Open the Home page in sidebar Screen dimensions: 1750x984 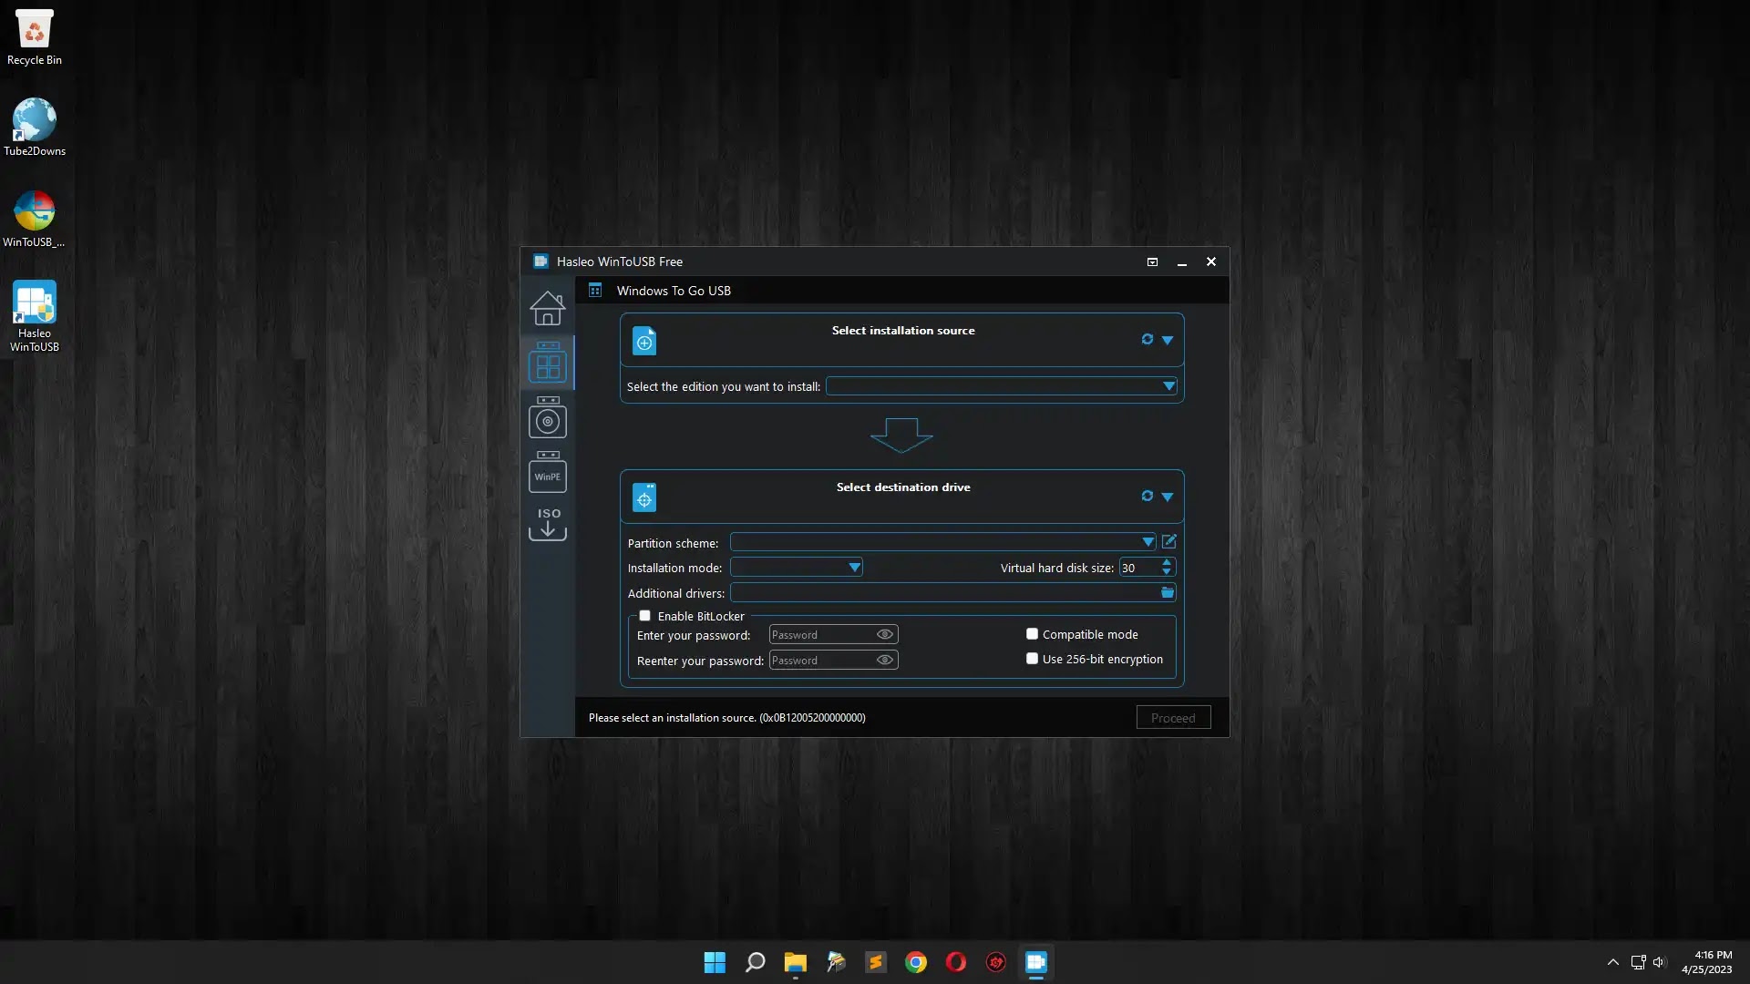click(x=547, y=308)
